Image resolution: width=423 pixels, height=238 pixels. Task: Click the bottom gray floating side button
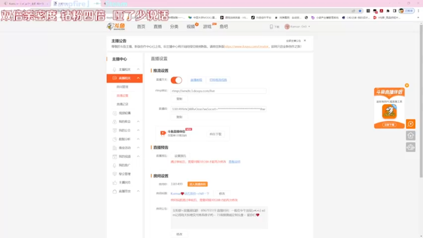tap(411, 148)
